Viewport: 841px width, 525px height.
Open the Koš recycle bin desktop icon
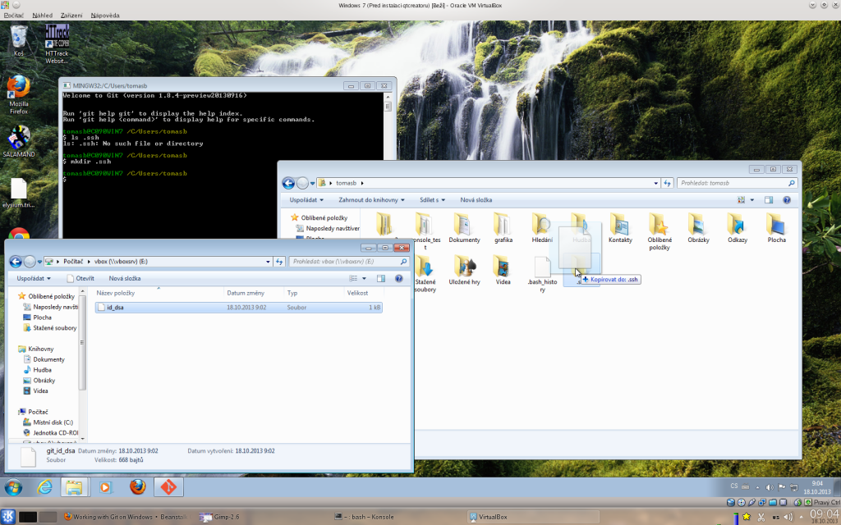point(19,41)
